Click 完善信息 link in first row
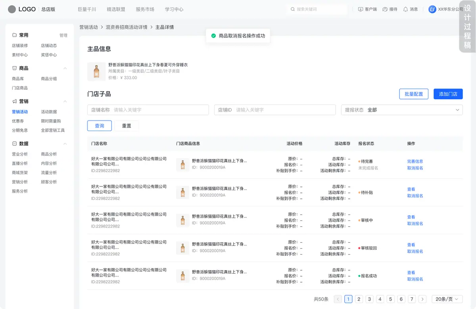 [415, 161]
